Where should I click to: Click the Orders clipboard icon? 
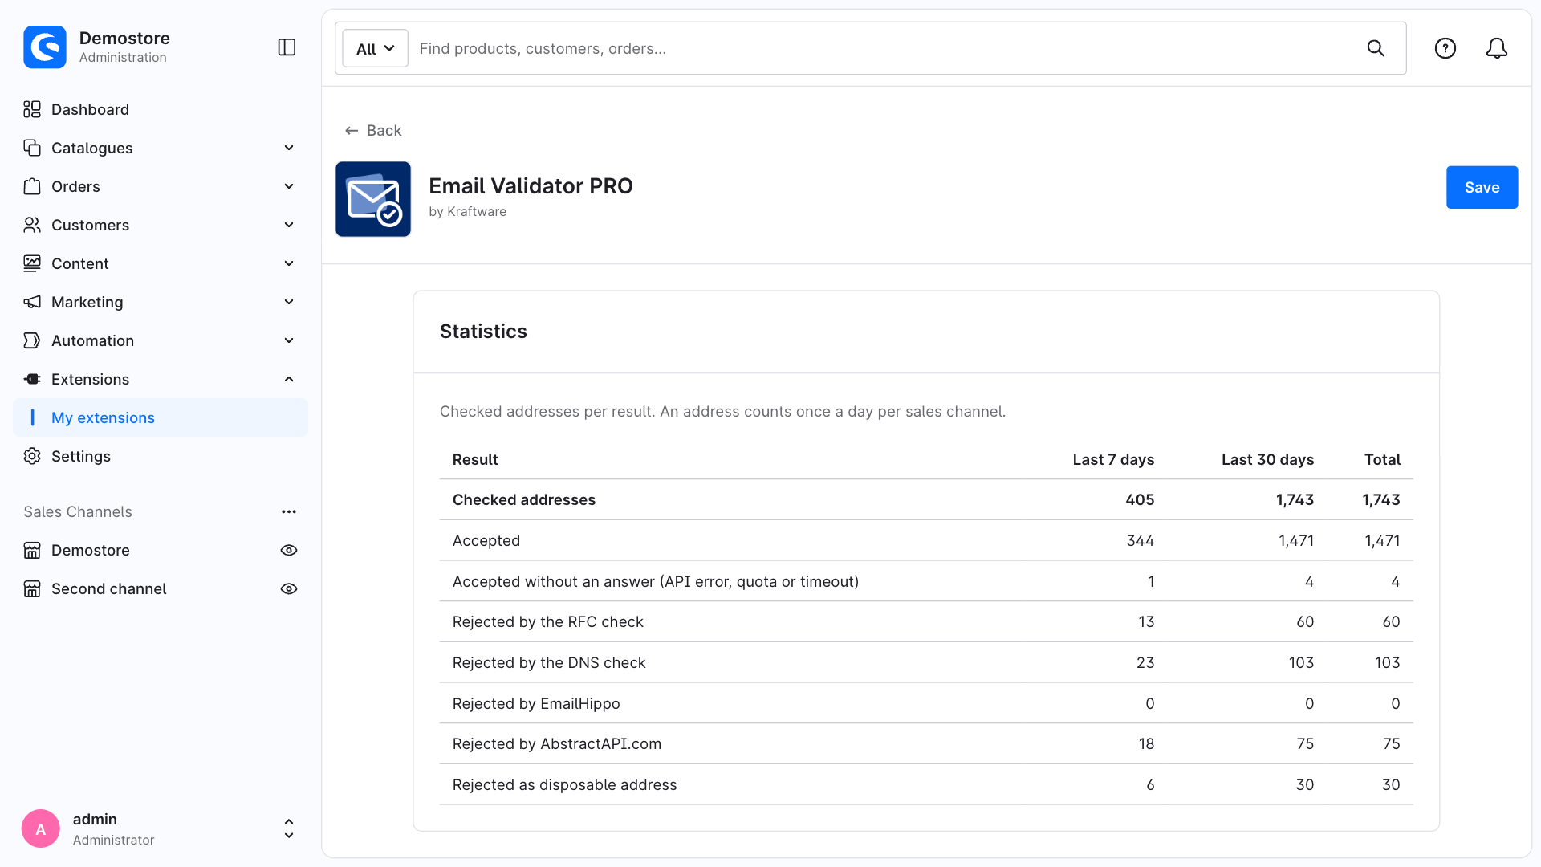[x=32, y=186]
